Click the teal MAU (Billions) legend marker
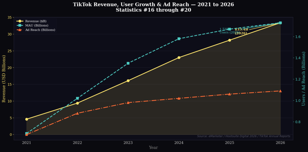The height and width of the screenshot is (152, 308). coord(20,25)
